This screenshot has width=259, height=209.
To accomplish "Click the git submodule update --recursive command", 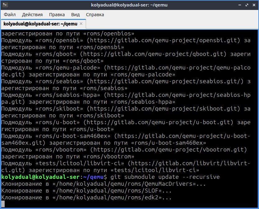I will coord(165,177).
